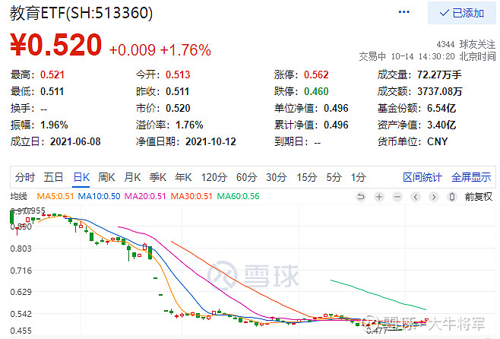Screen dimensions: 500x339
Task: Click the 基金份额 value 6.54亿
Action: (x=441, y=108)
